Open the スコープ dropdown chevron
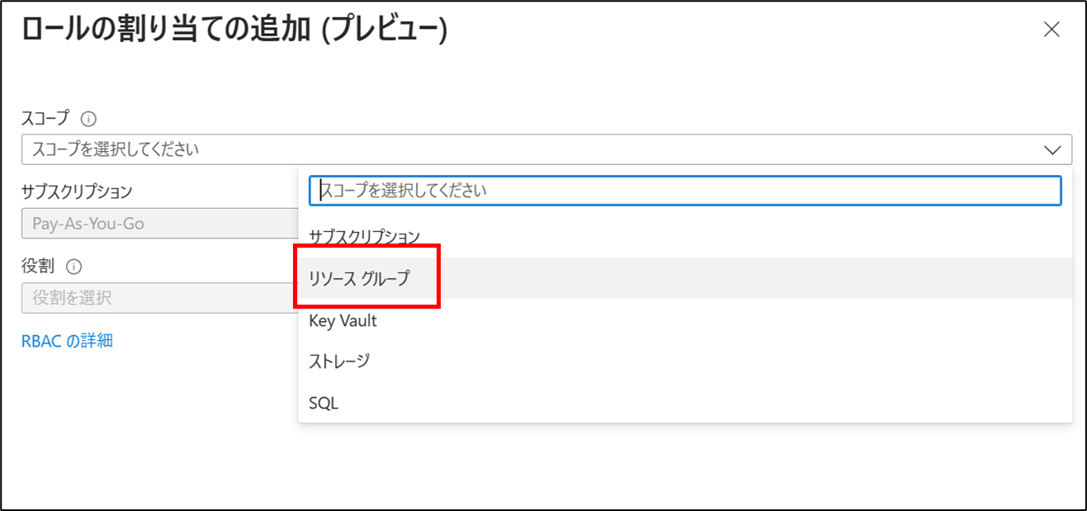 1052,149
